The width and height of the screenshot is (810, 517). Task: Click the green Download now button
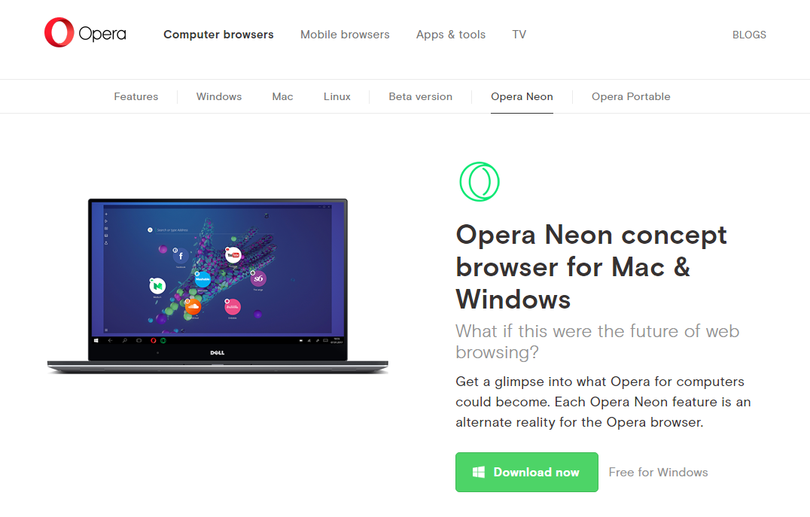coord(527,472)
